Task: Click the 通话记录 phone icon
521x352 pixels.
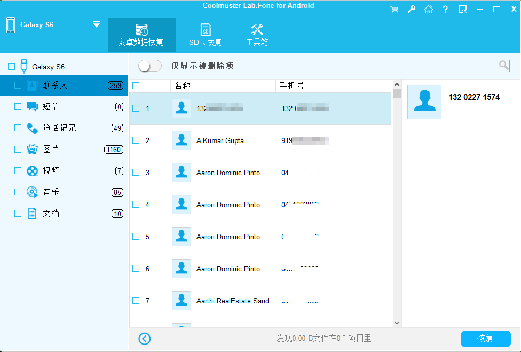Action: 32,128
